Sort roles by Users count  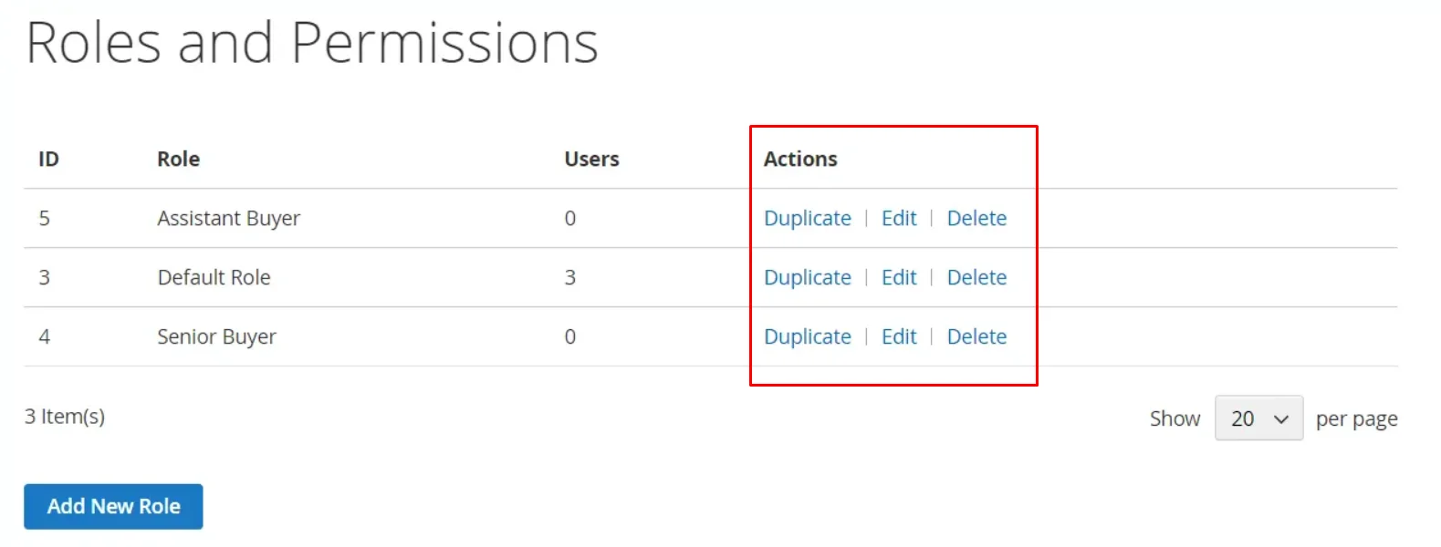(x=591, y=159)
